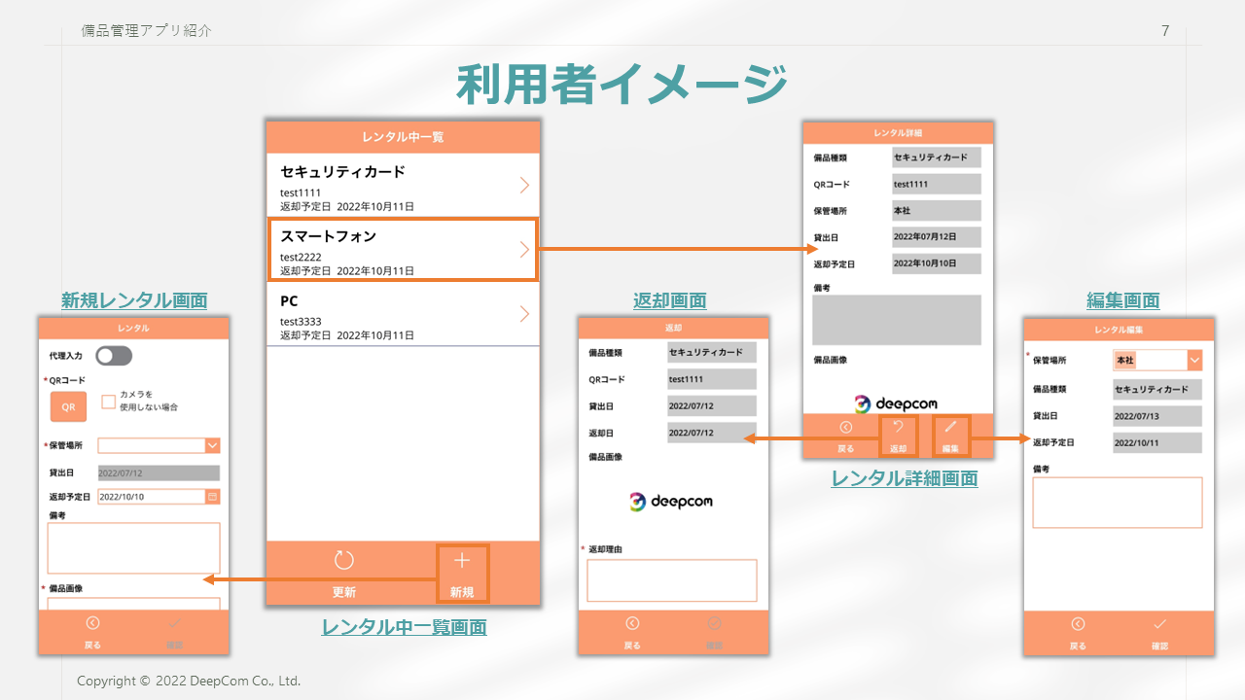Click the レンタル詳細画面 caption link
The width and height of the screenshot is (1245, 700).
tap(905, 478)
